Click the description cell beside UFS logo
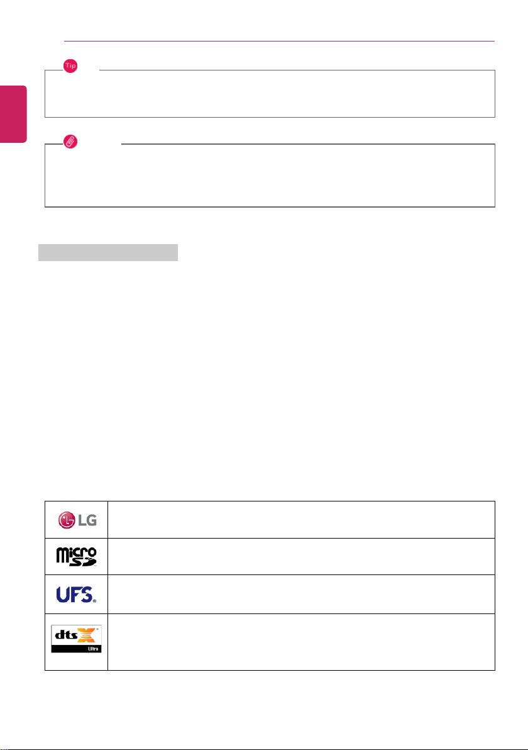 (x=301, y=595)
